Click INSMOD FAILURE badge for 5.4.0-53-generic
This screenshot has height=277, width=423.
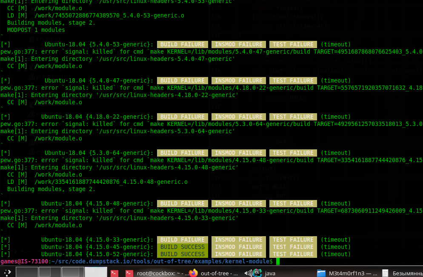(238, 44)
